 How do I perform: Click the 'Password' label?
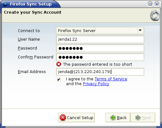click(27, 48)
